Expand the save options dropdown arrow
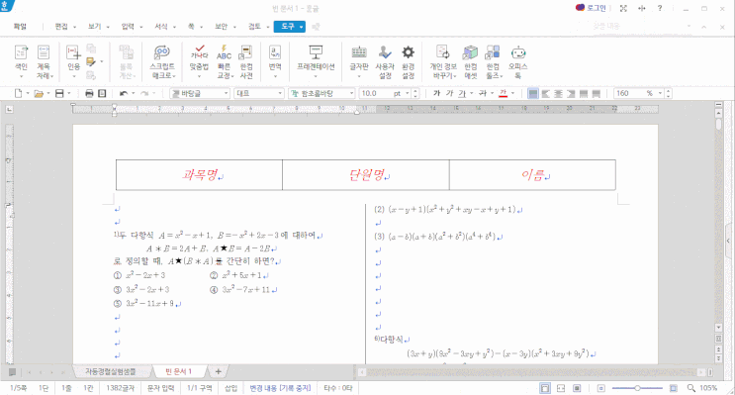This screenshot has height=395, width=735. (69, 93)
